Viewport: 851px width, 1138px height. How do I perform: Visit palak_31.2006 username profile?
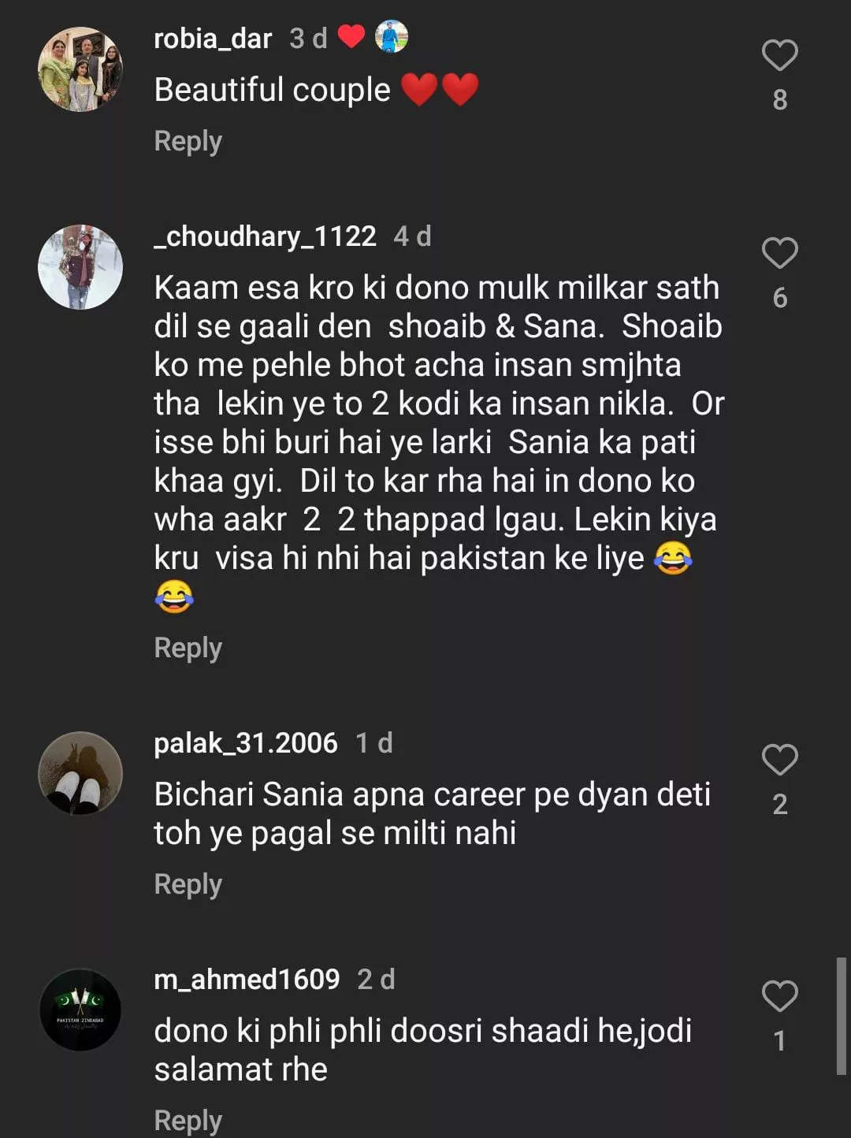coord(246,743)
